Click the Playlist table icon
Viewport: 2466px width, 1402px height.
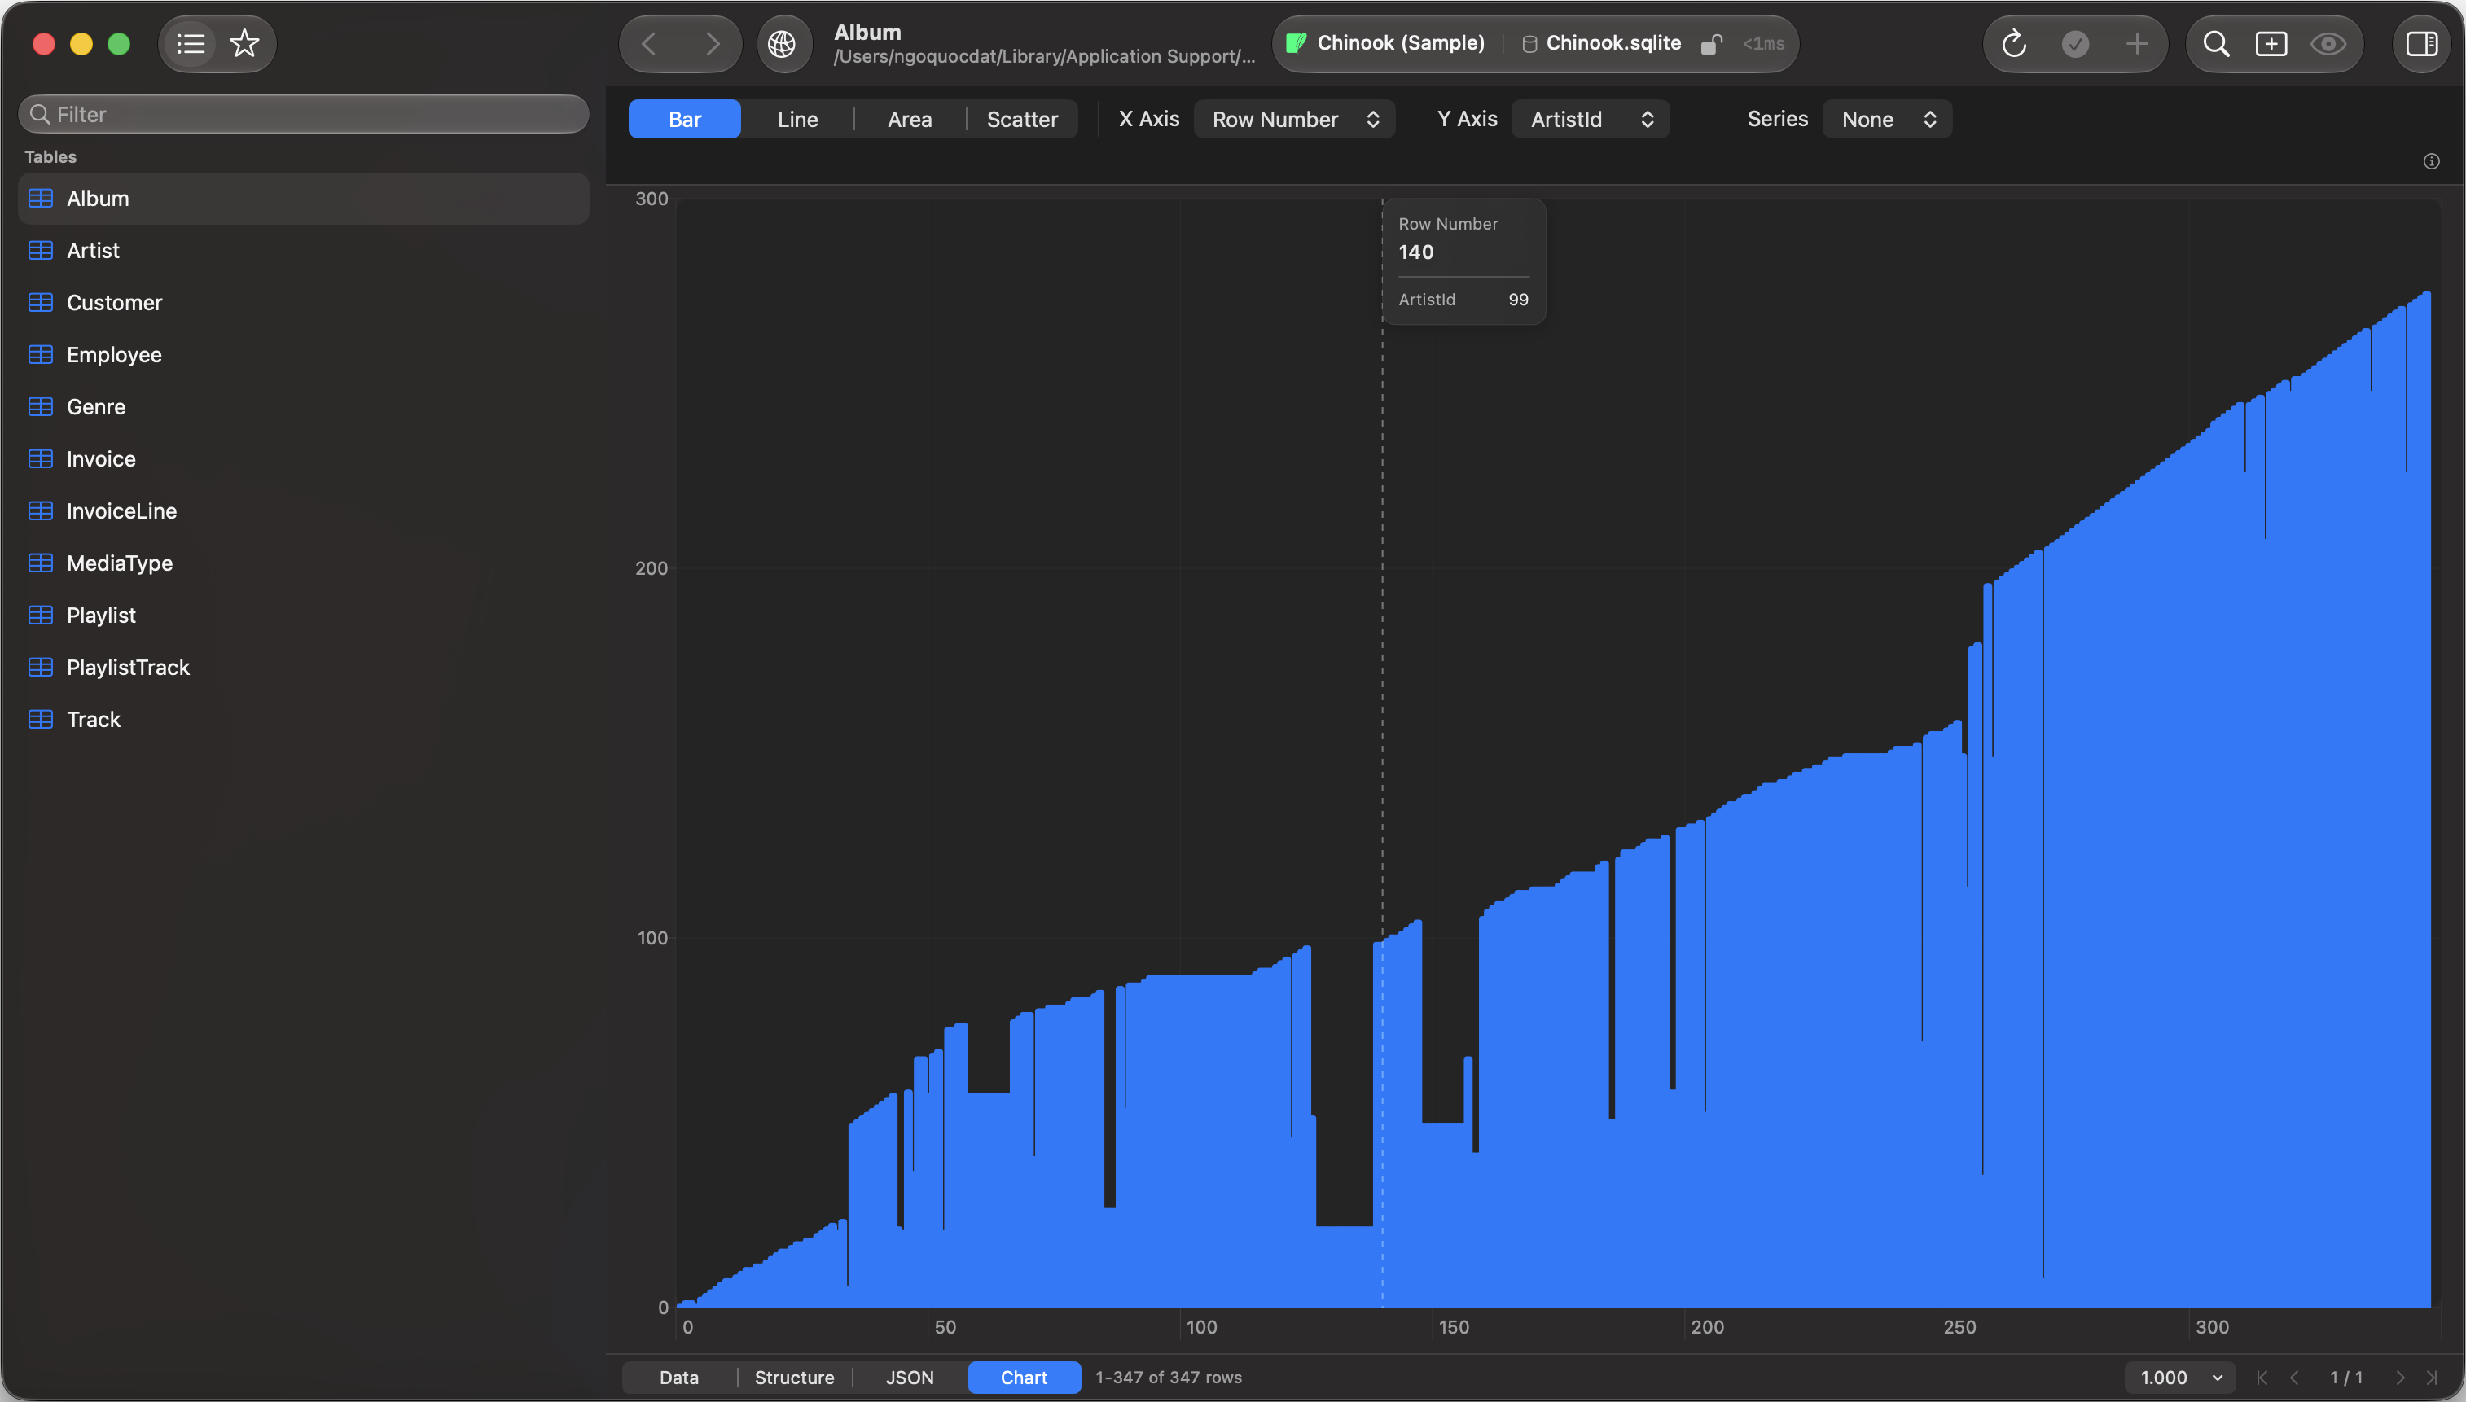pyautogui.click(x=41, y=615)
